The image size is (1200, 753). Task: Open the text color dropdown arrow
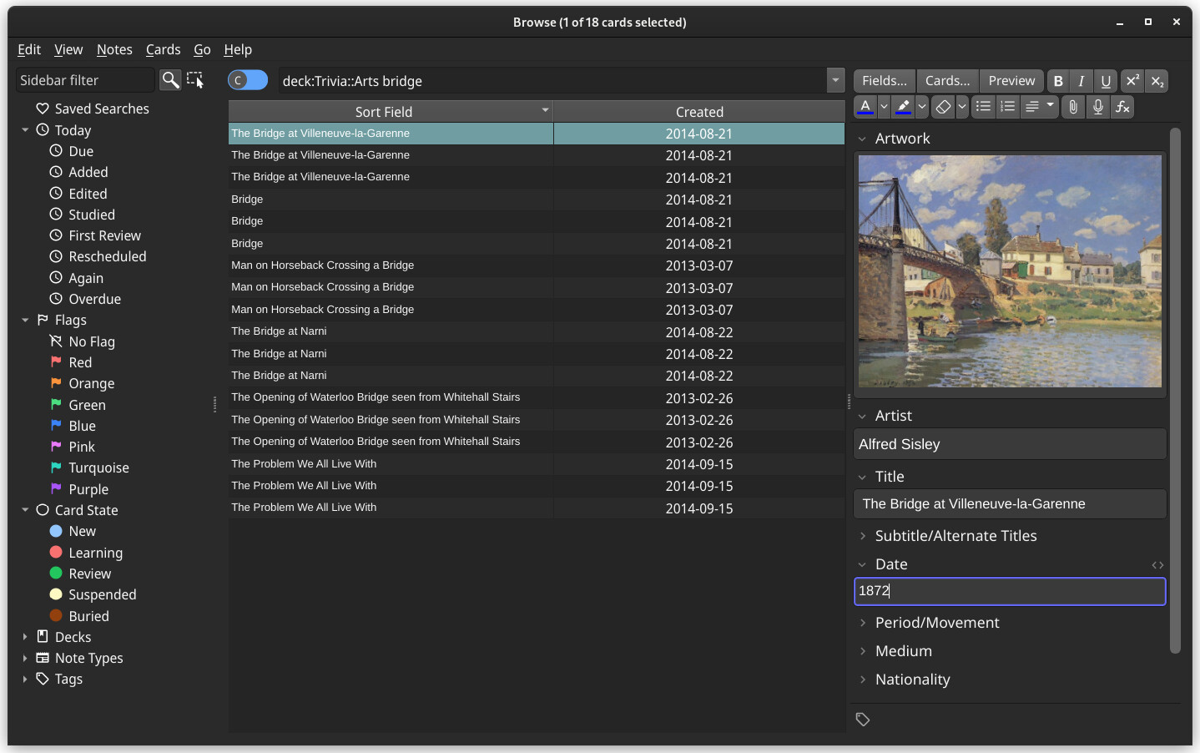click(x=884, y=107)
